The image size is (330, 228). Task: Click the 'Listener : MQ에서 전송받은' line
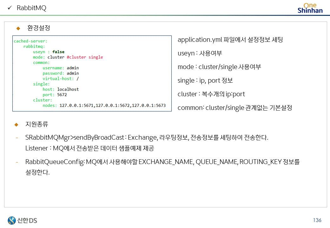(x=90, y=148)
